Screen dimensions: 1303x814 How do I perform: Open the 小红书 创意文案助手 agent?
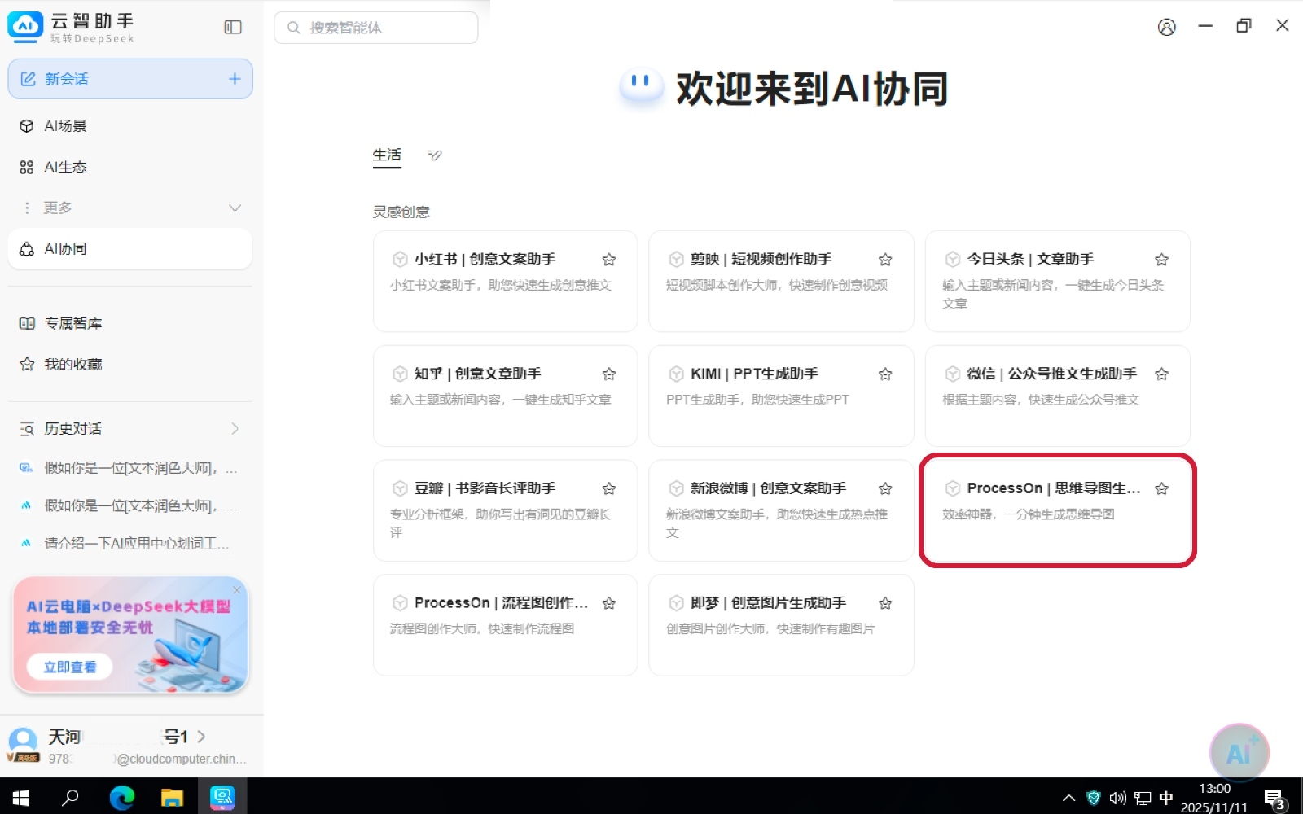505,281
